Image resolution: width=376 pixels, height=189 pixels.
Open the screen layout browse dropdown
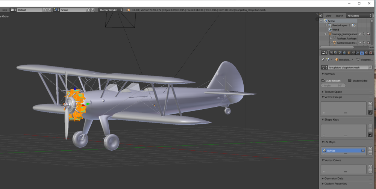[x=13, y=10]
